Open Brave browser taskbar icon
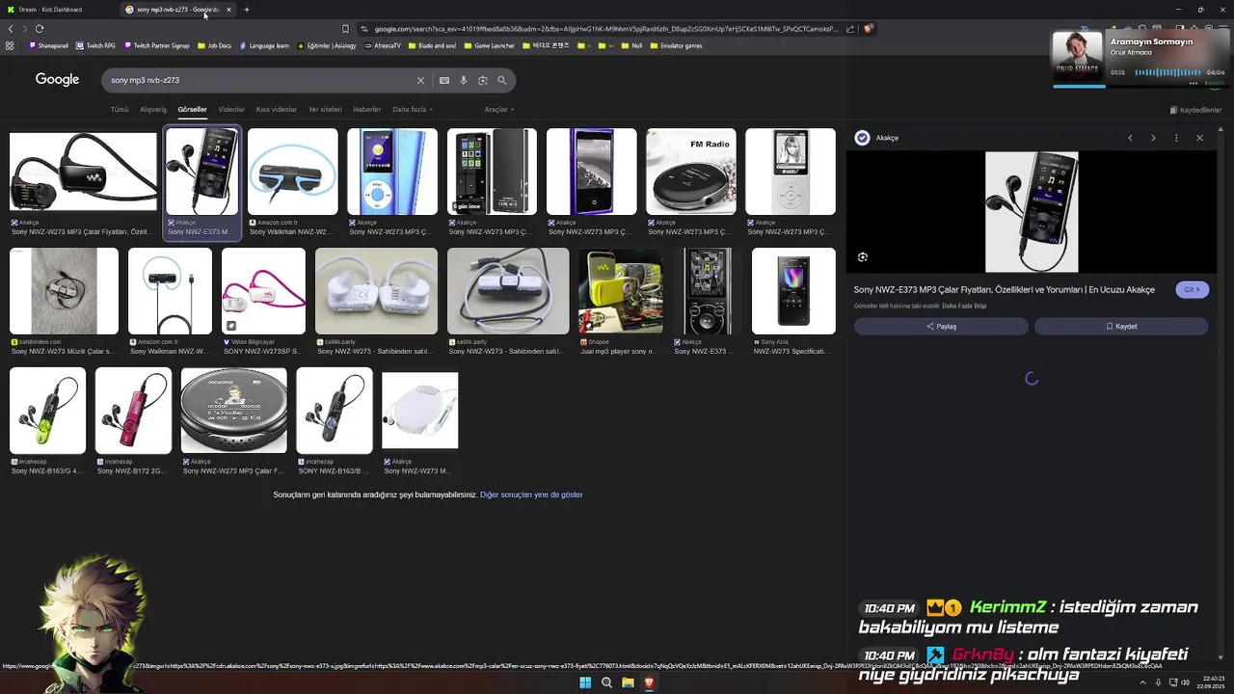Screen dimensions: 1234x694 pos(649,682)
